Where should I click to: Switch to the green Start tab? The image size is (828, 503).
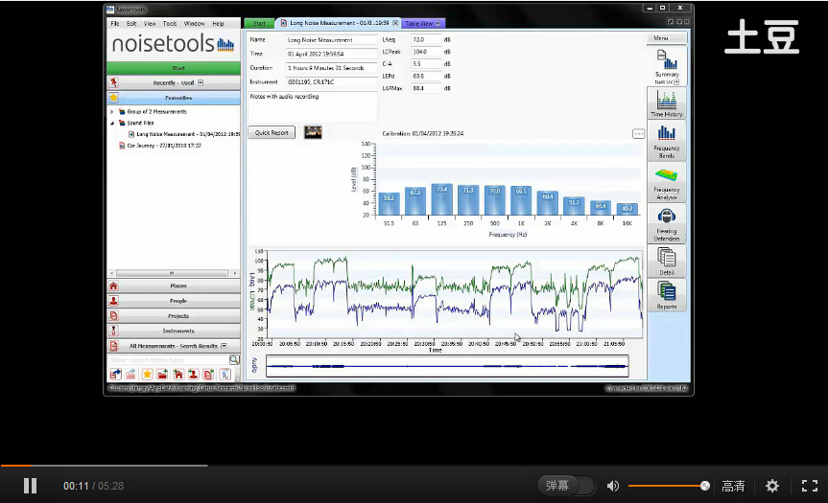tap(259, 23)
